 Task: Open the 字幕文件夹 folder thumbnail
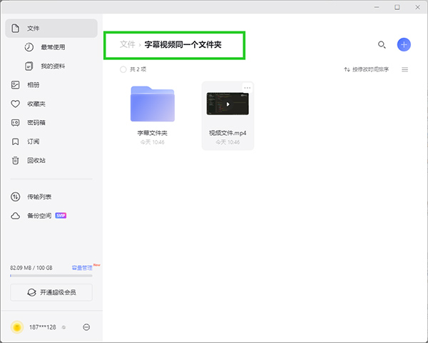tap(153, 104)
